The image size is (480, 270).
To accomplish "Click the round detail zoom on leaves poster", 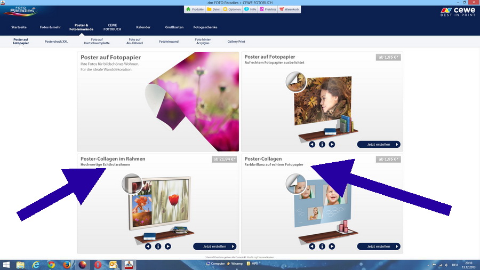I will tap(295, 82).
